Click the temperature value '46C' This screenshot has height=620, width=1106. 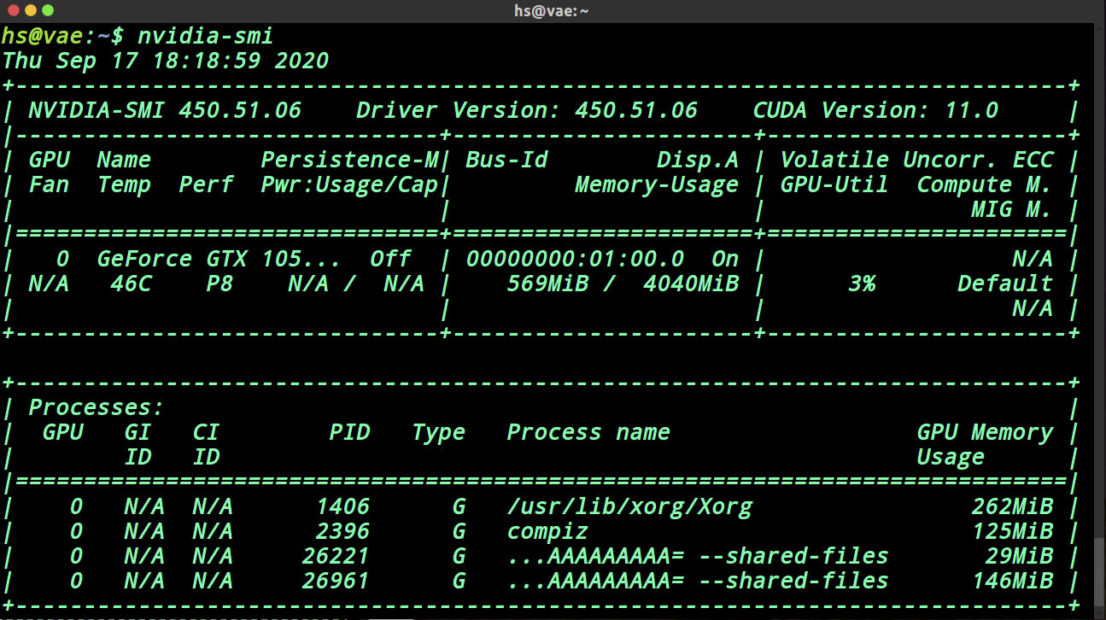pos(131,284)
